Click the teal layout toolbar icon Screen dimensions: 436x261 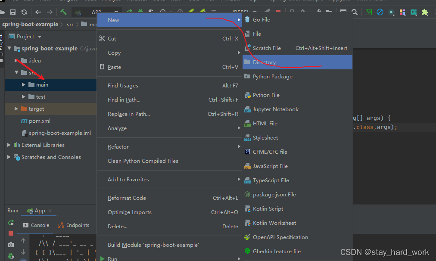point(414,12)
